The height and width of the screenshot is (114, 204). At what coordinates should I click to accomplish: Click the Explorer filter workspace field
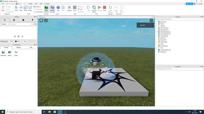coord(180,19)
